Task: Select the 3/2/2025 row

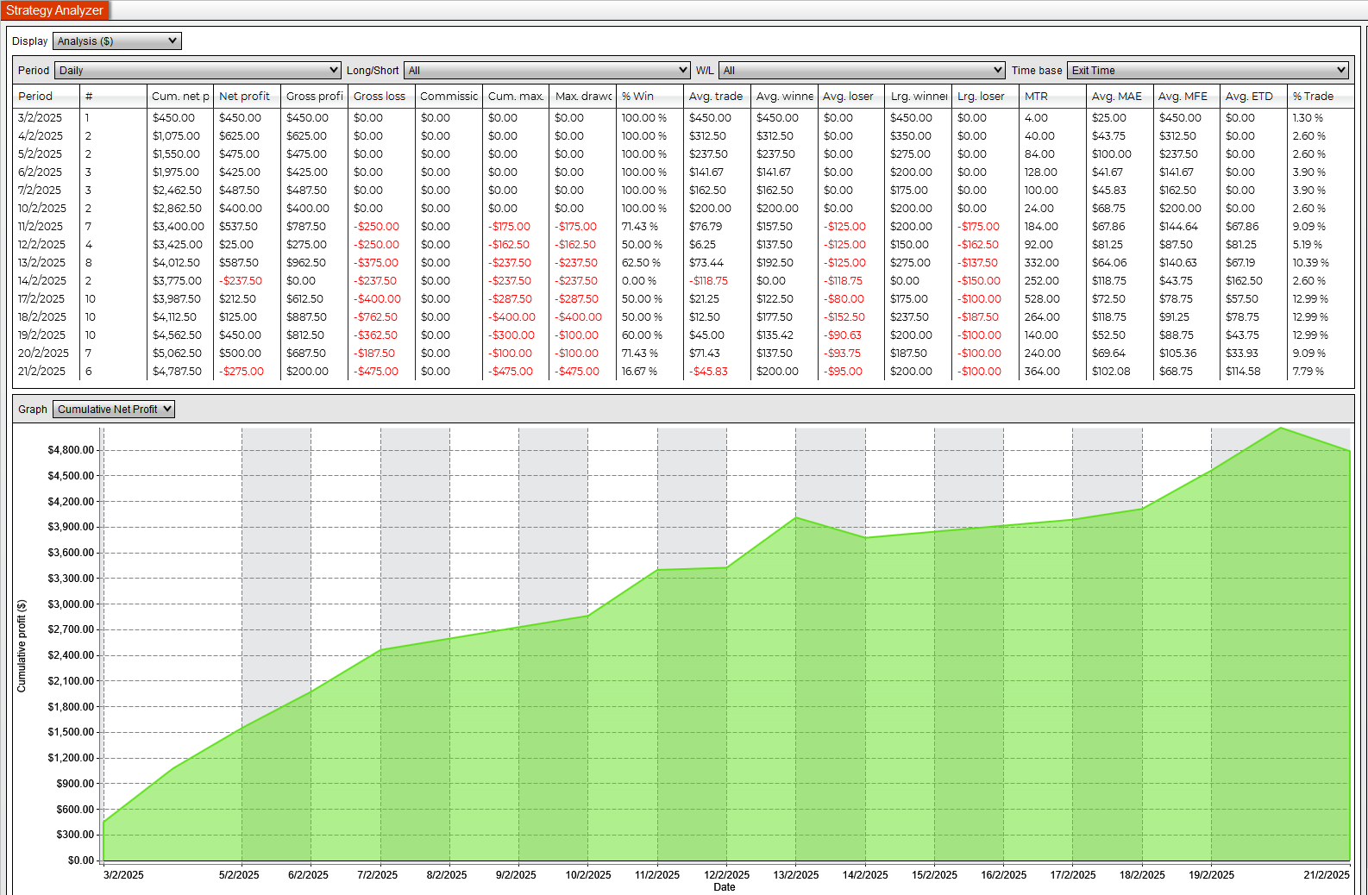Action: pyautogui.click(x=41, y=118)
